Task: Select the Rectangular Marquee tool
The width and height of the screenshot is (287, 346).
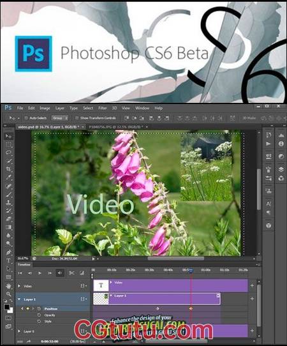Action: pyautogui.click(x=8, y=145)
